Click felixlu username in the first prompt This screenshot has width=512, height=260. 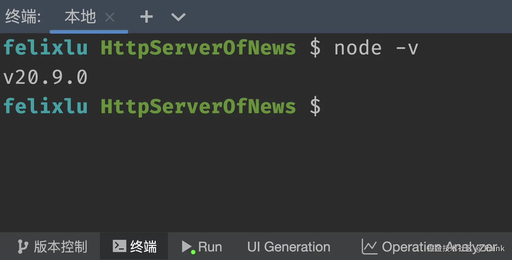(45, 48)
